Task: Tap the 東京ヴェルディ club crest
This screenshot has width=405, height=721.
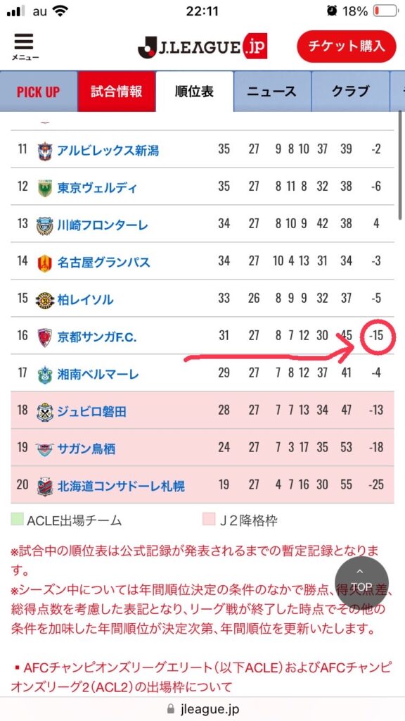Action: click(44, 188)
